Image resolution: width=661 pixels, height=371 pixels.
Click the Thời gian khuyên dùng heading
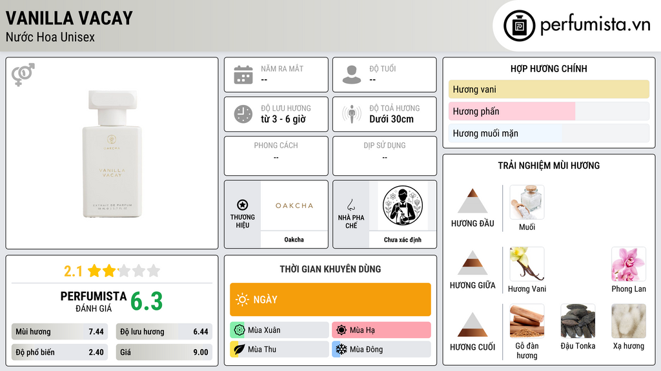[330, 269]
